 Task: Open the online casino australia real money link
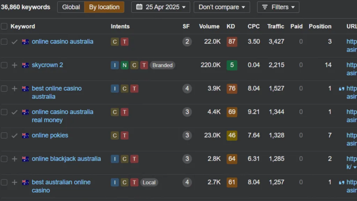point(62,116)
